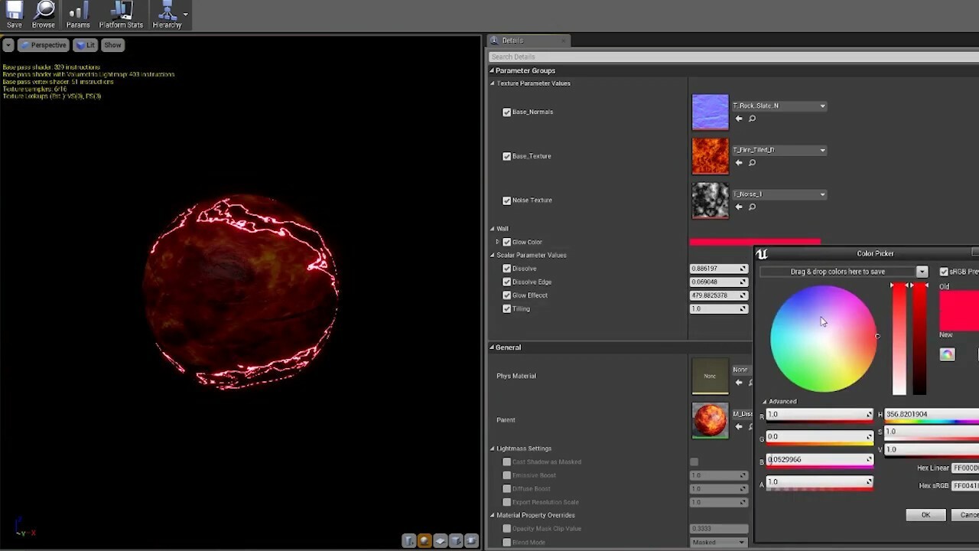Click Perspective in the viewport header
979x551 pixels.
(43, 44)
